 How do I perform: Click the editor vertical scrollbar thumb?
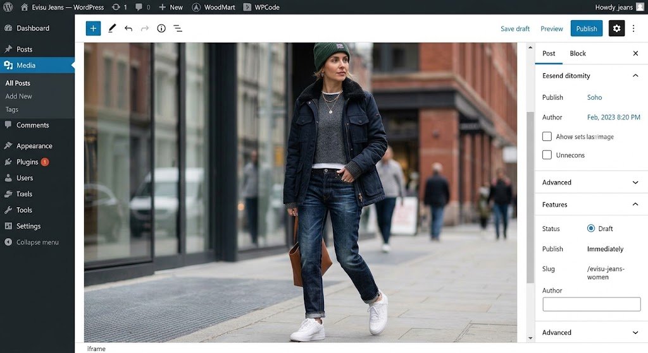point(530,197)
